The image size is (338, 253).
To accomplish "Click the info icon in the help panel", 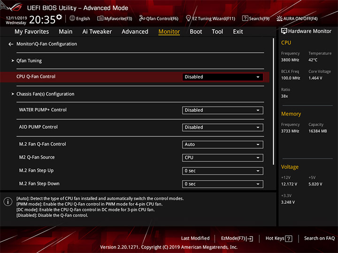I will pos(8,201).
